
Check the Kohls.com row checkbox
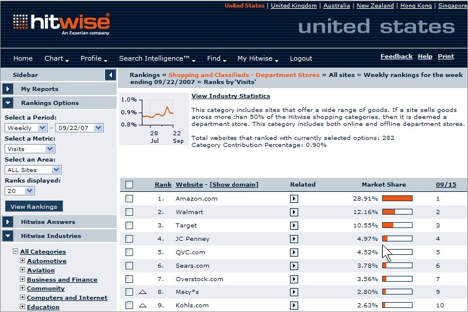pos(129,306)
